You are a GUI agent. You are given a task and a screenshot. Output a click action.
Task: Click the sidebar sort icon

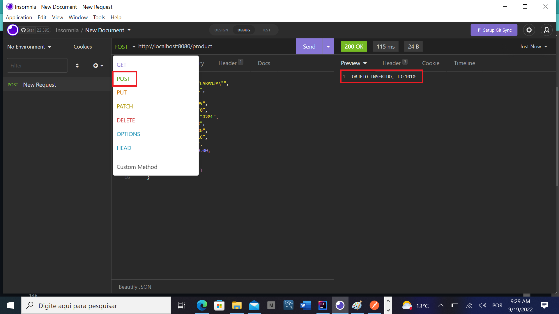[77, 65]
